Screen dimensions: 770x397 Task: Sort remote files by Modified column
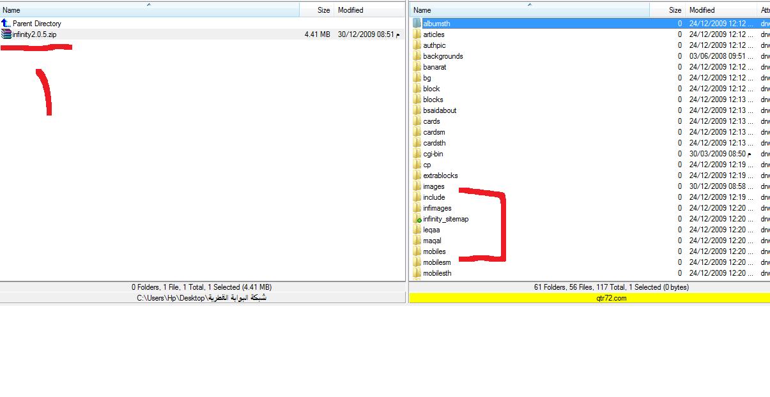[x=720, y=10]
